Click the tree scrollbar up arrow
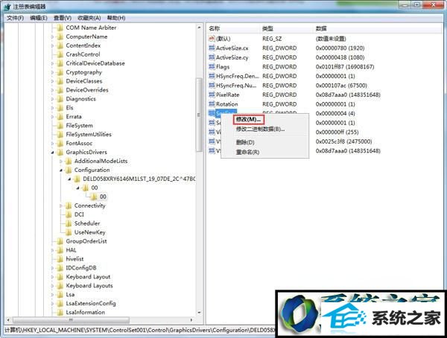The height and width of the screenshot is (338, 447). tap(199, 28)
